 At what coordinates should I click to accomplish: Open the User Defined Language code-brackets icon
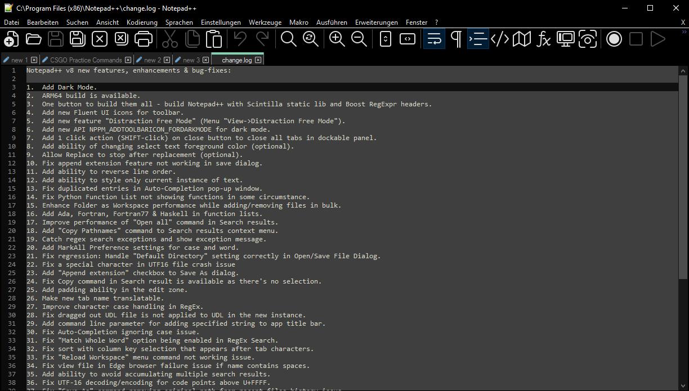(500, 39)
